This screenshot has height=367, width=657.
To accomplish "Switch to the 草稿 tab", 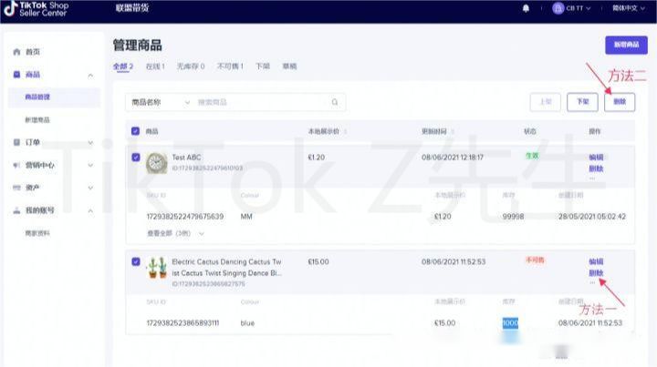I will [x=289, y=66].
